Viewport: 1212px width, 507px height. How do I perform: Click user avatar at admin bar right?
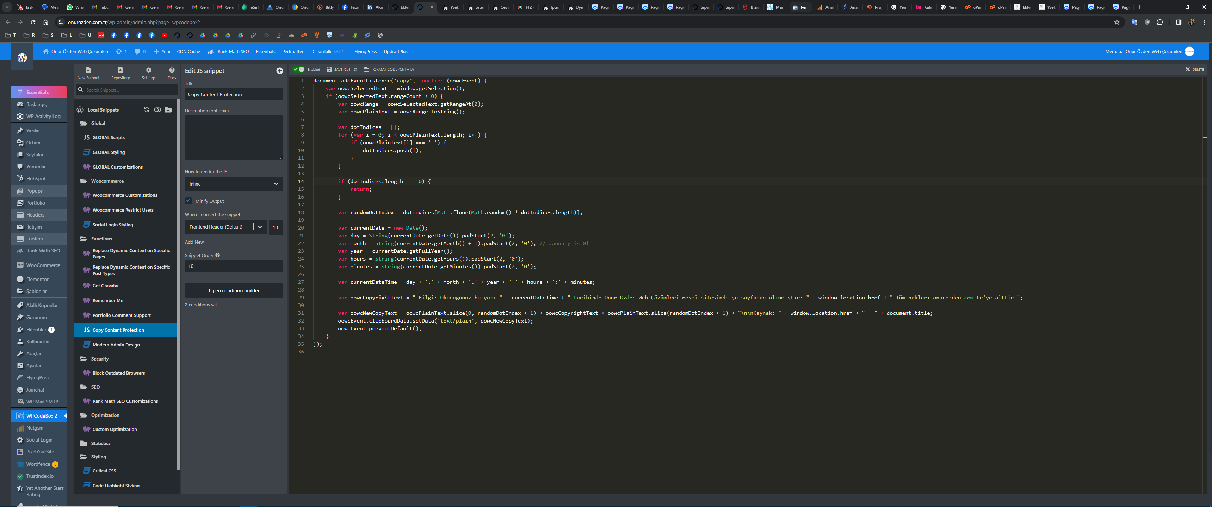[1189, 52]
